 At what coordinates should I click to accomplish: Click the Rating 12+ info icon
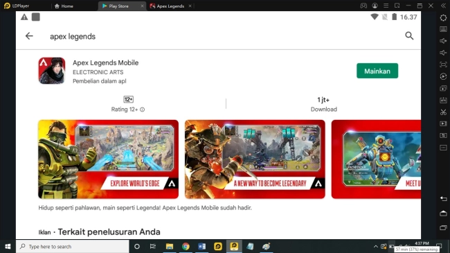tap(143, 110)
